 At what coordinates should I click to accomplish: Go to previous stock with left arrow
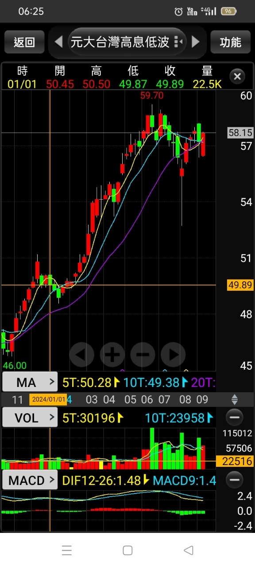click(58, 42)
